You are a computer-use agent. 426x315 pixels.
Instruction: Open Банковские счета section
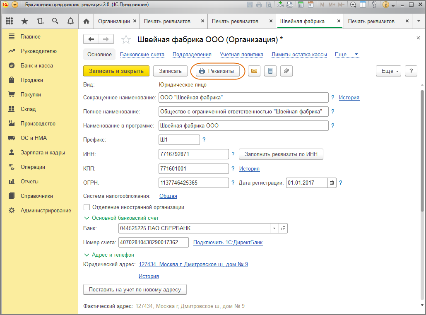(142, 54)
